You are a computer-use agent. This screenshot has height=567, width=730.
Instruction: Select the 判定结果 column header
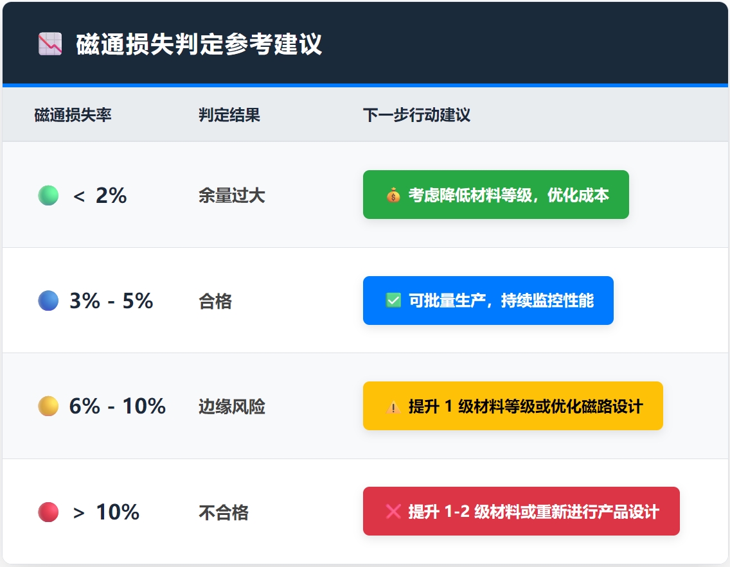[229, 116]
